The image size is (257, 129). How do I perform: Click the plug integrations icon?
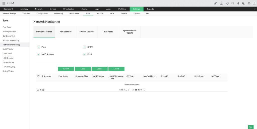click(243, 3)
